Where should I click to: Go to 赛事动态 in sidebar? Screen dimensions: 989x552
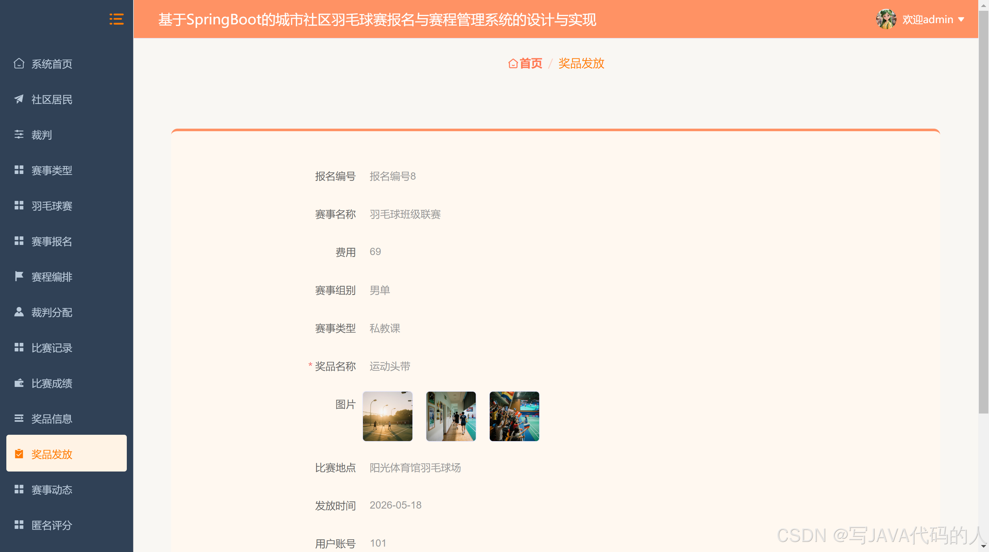point(67,490)
